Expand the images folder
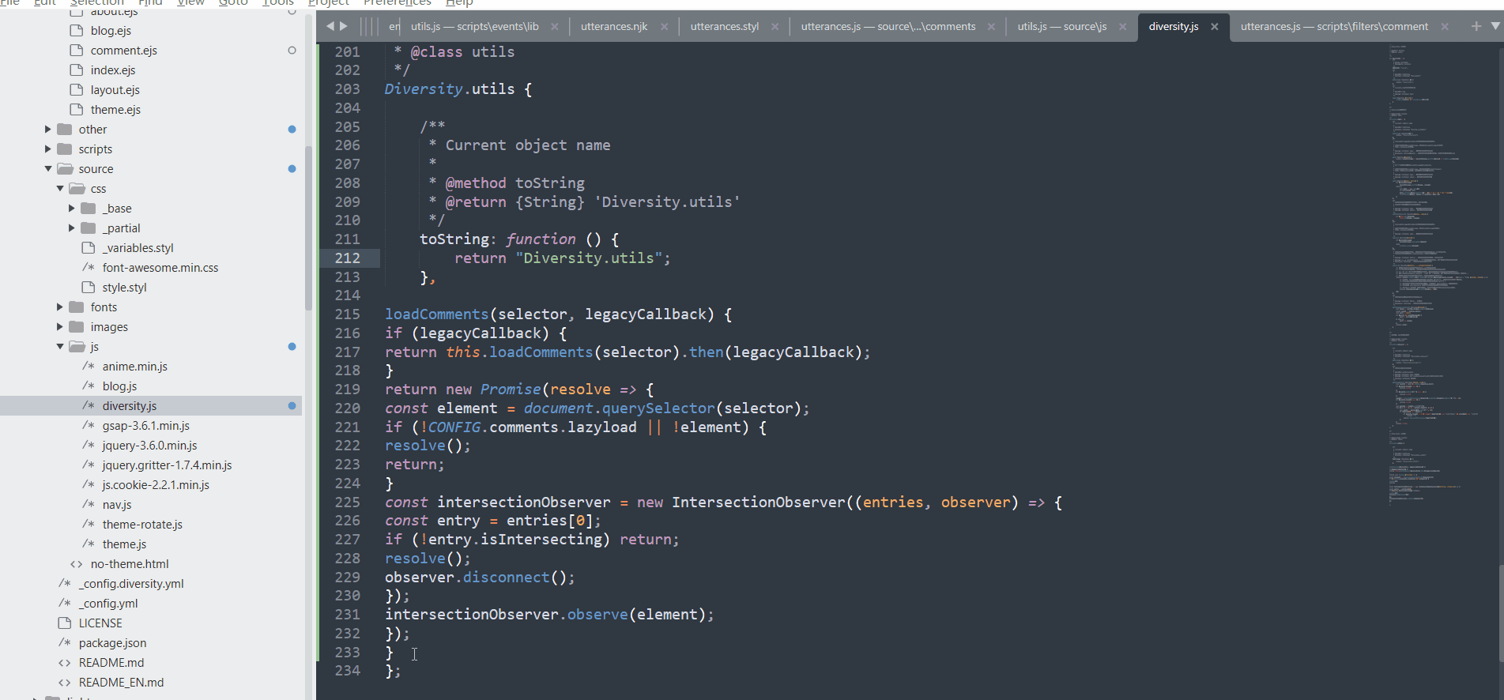The height and width of the screenshot is (700, 1504). [x=60, y=327]
